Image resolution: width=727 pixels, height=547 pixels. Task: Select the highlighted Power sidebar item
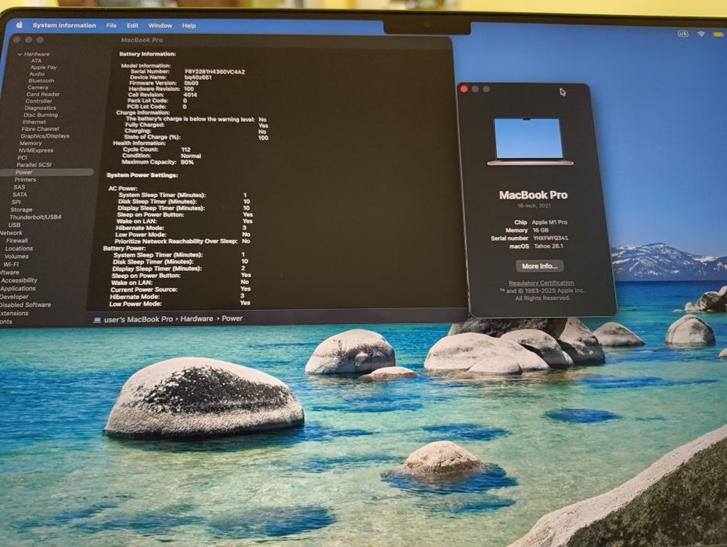pyautogui.click(x=46, y=172)
